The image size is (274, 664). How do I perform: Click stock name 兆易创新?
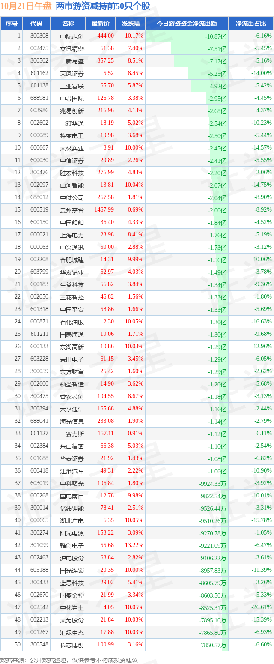point(72,111)
